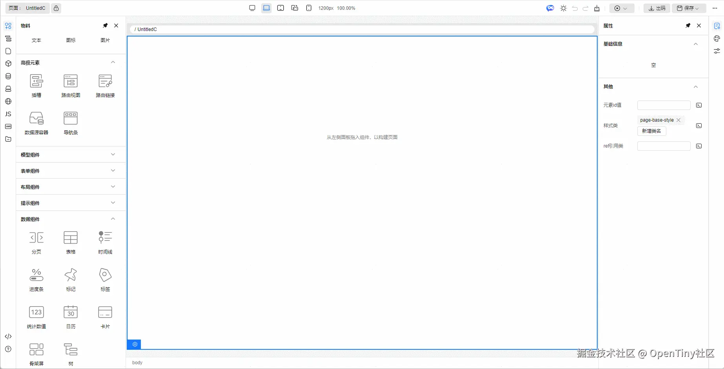Viewport: 724px width, 369px height.
Task: Open the globe internationalization icon
Action: click(8, 101)
